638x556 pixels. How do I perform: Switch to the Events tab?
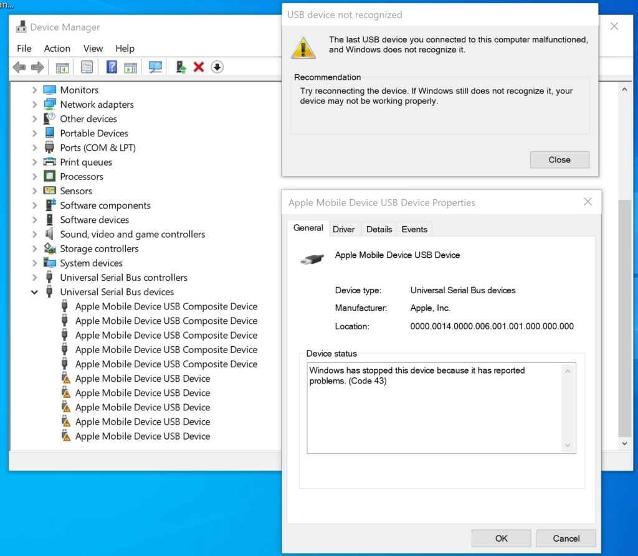414,229
